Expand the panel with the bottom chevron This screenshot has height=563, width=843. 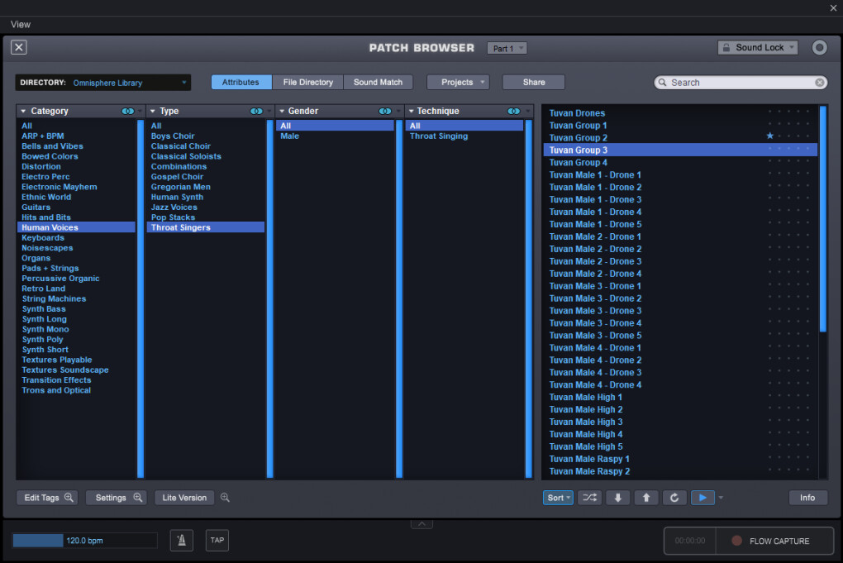(x=421, y=524)
